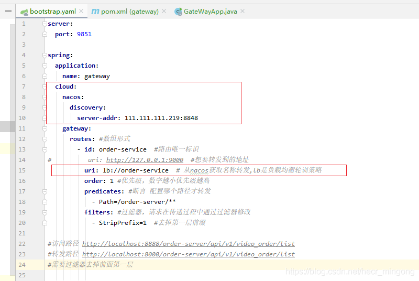This screenshot has width=419, height=281.
Task: Click the 'id: order-service' text
Action: (115, 149)
